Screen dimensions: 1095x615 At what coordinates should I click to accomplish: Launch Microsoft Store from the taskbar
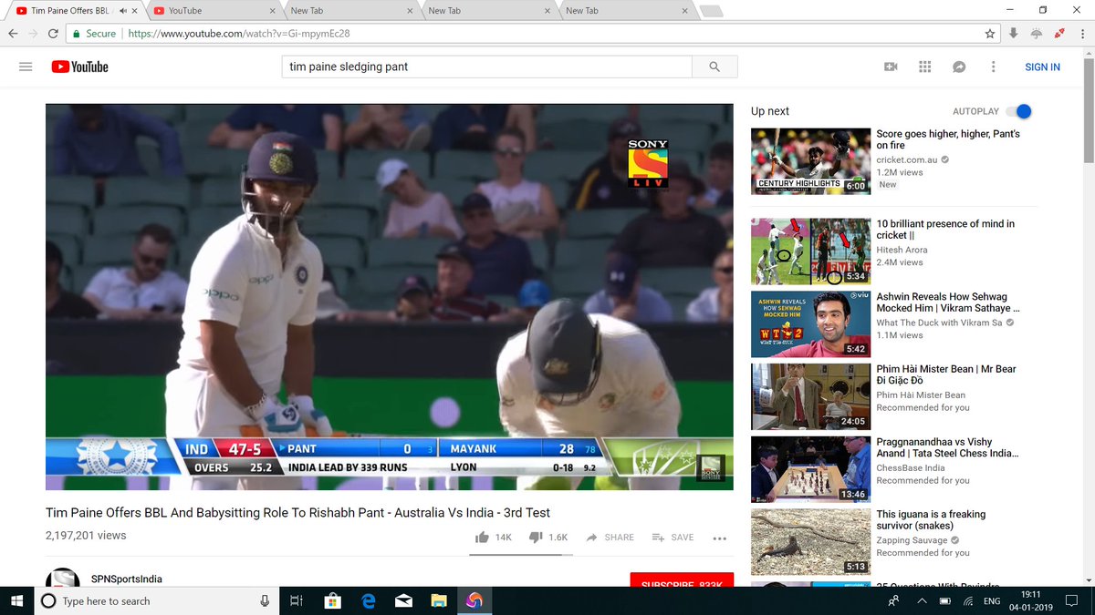(x=332, y=600)
